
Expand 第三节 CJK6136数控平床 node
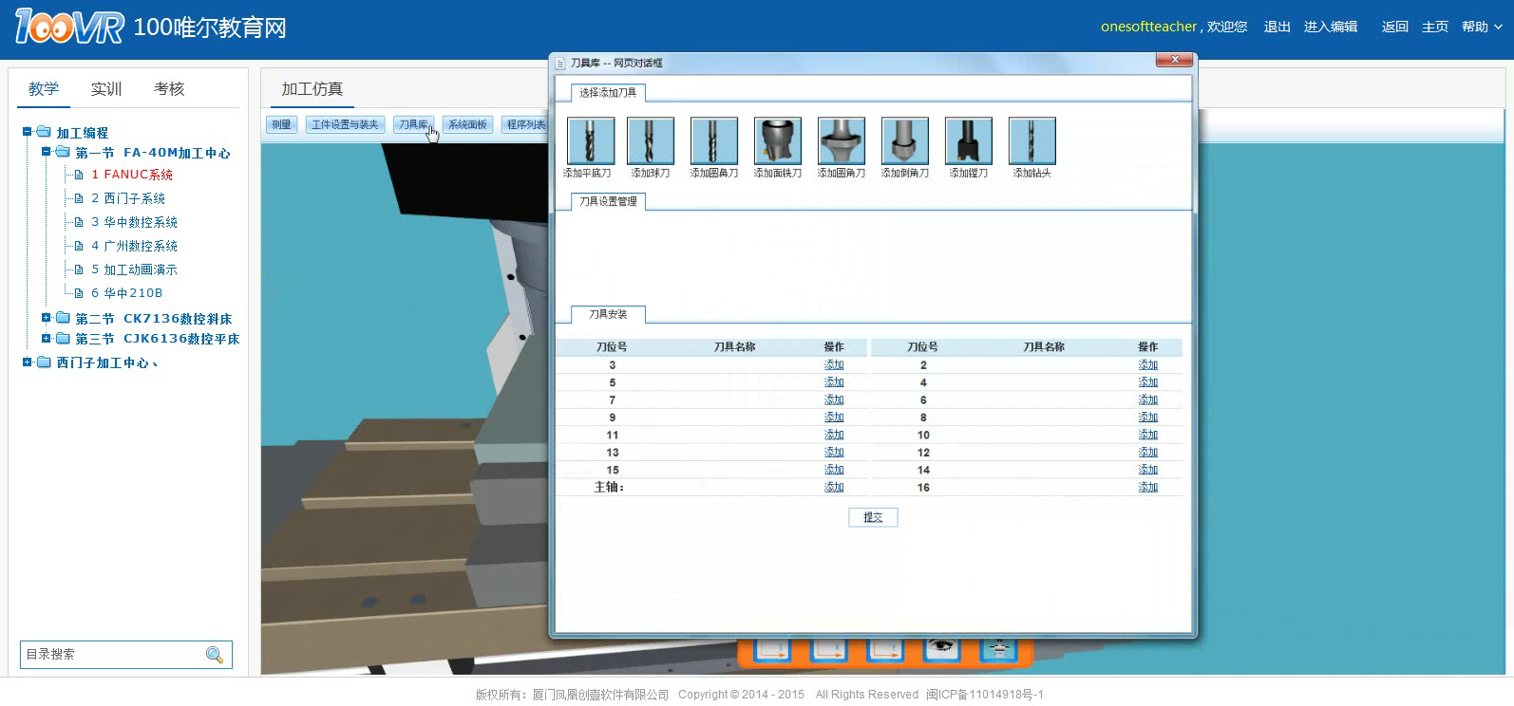tap(46, 338)
